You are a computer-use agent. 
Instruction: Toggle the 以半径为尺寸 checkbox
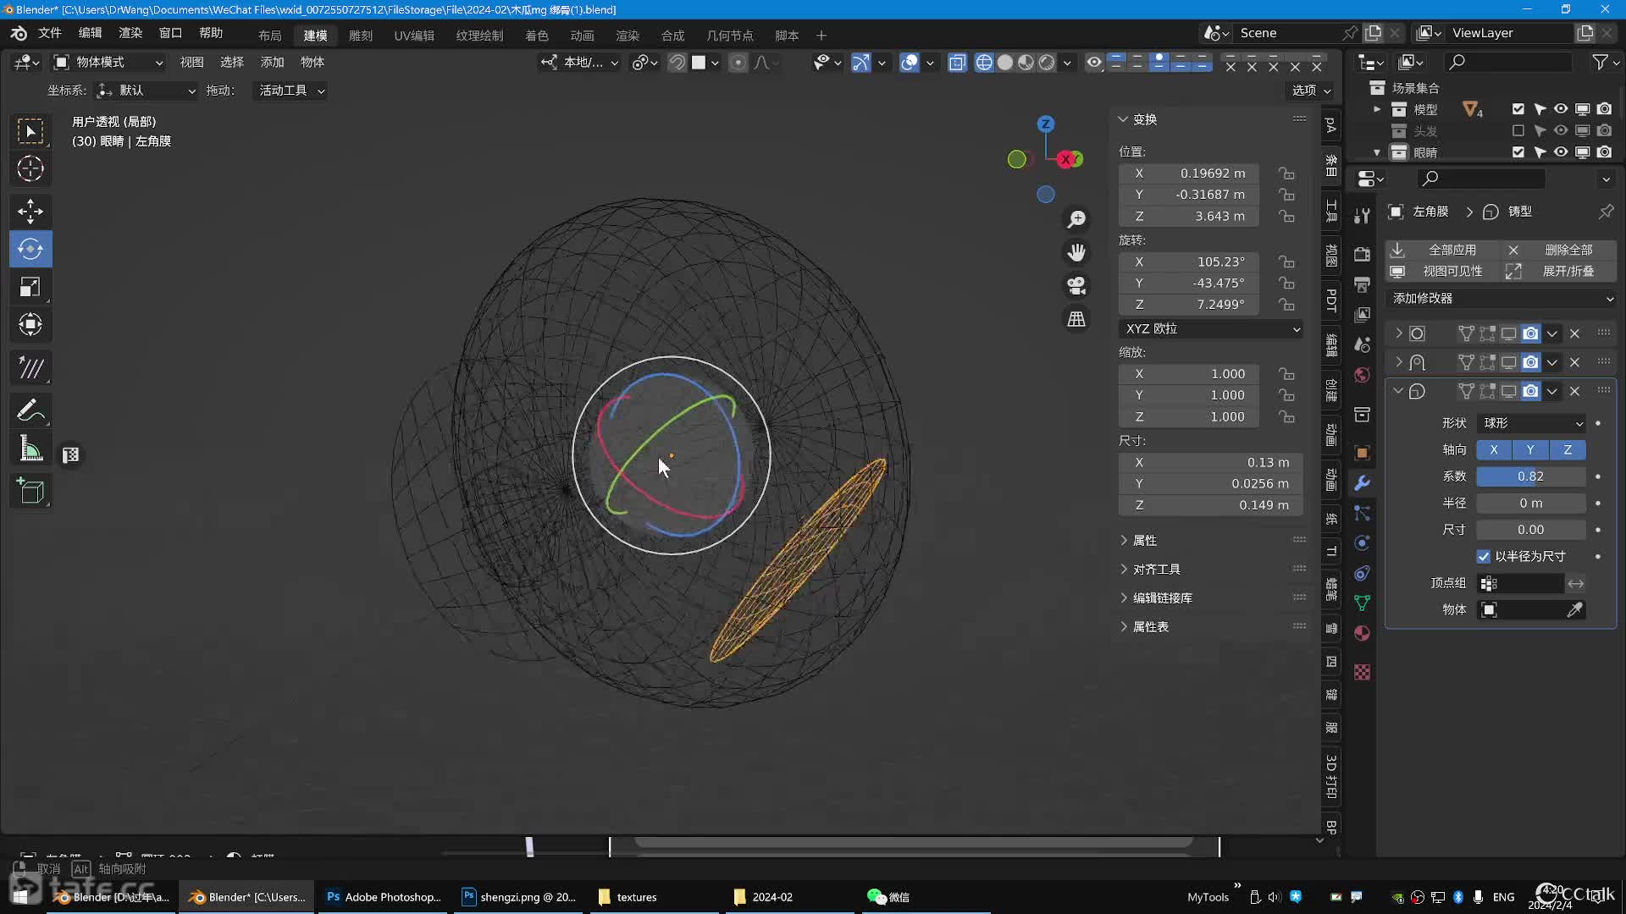pos(1484,557)
